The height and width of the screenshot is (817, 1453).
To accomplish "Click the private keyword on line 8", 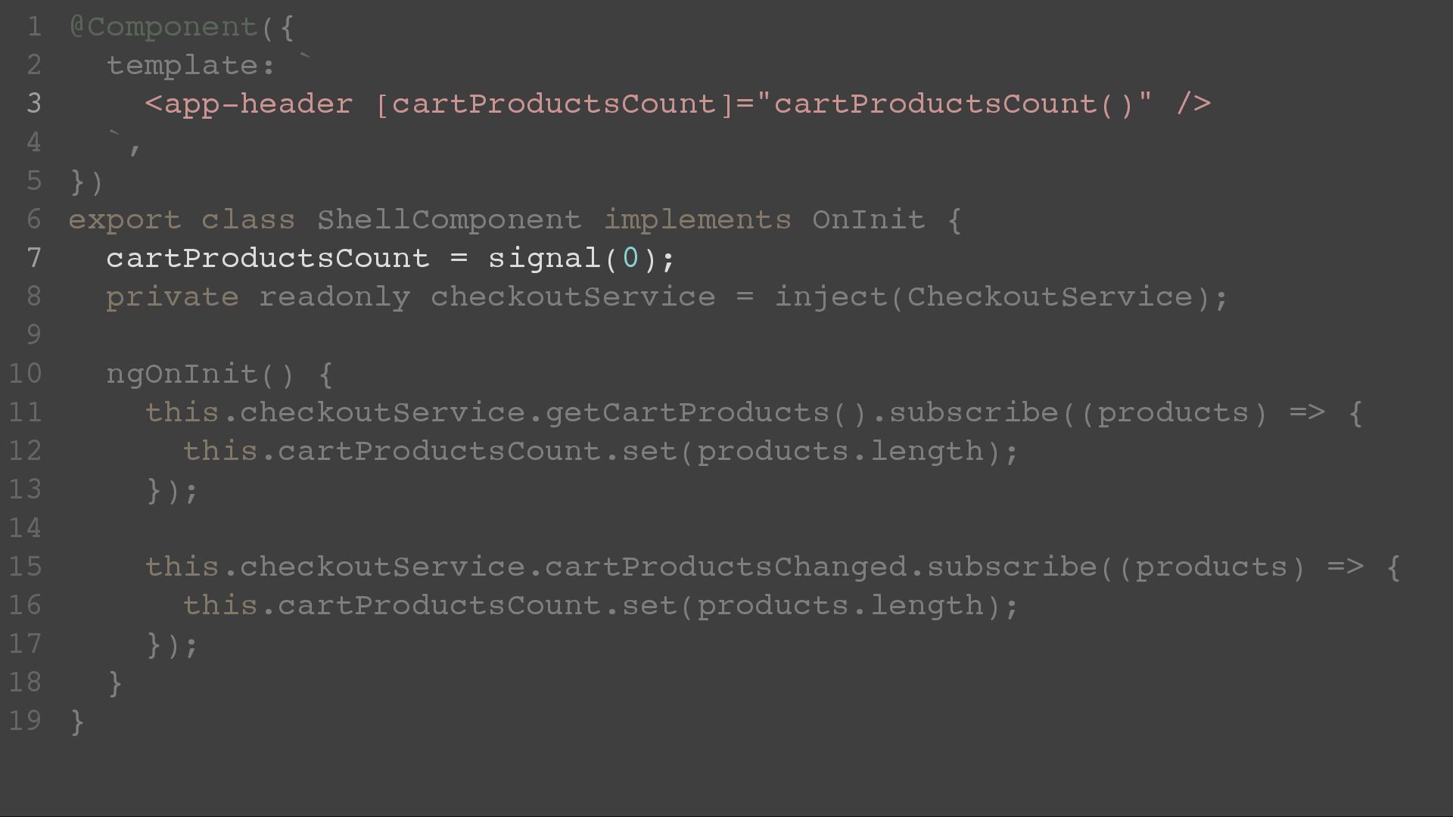I will pos(173,297).
